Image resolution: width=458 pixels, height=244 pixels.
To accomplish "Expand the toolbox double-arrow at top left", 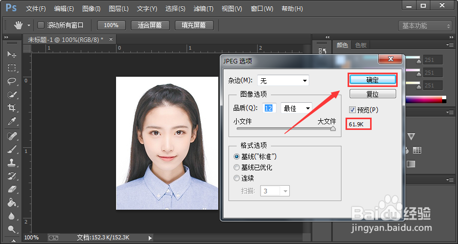I will 7,37.
